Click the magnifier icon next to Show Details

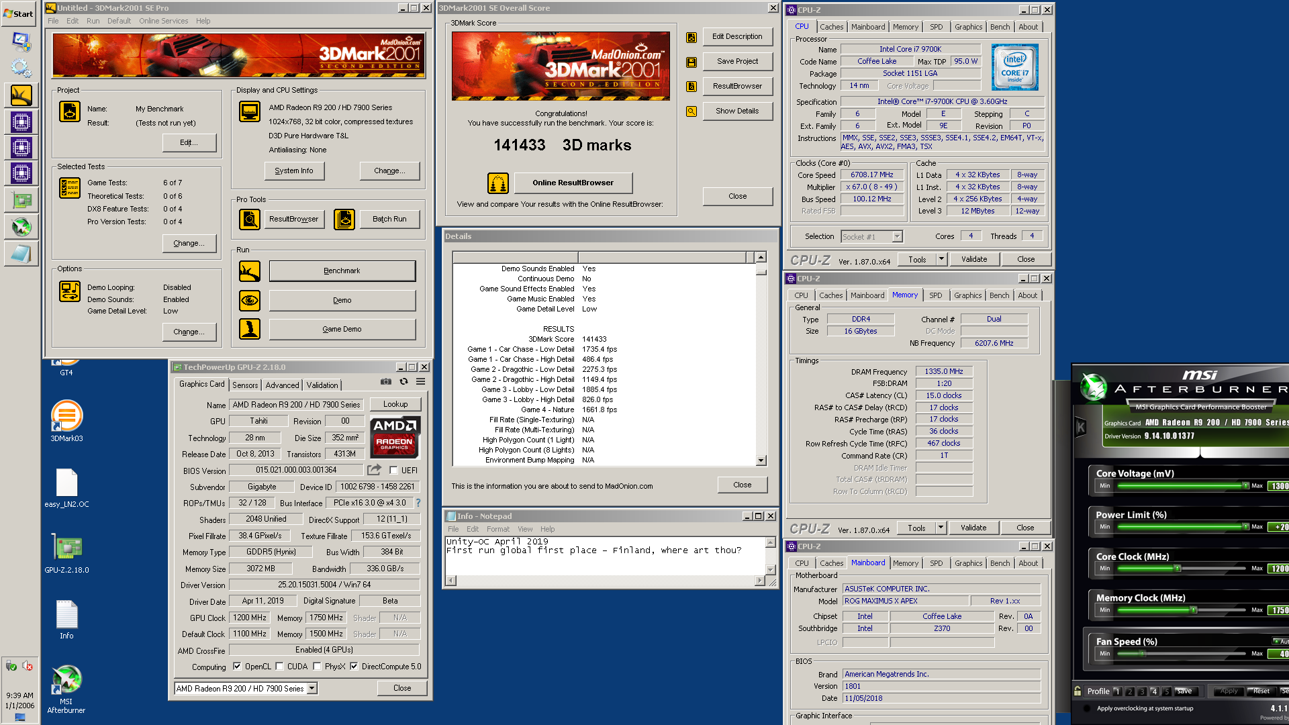(x=691, y=111)
